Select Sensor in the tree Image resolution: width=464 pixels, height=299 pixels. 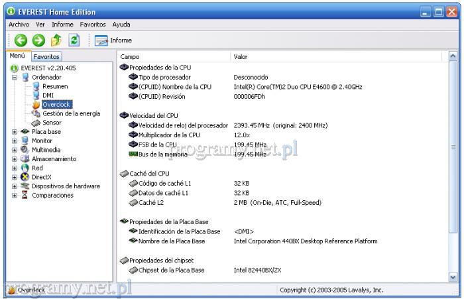click(51, 123)
